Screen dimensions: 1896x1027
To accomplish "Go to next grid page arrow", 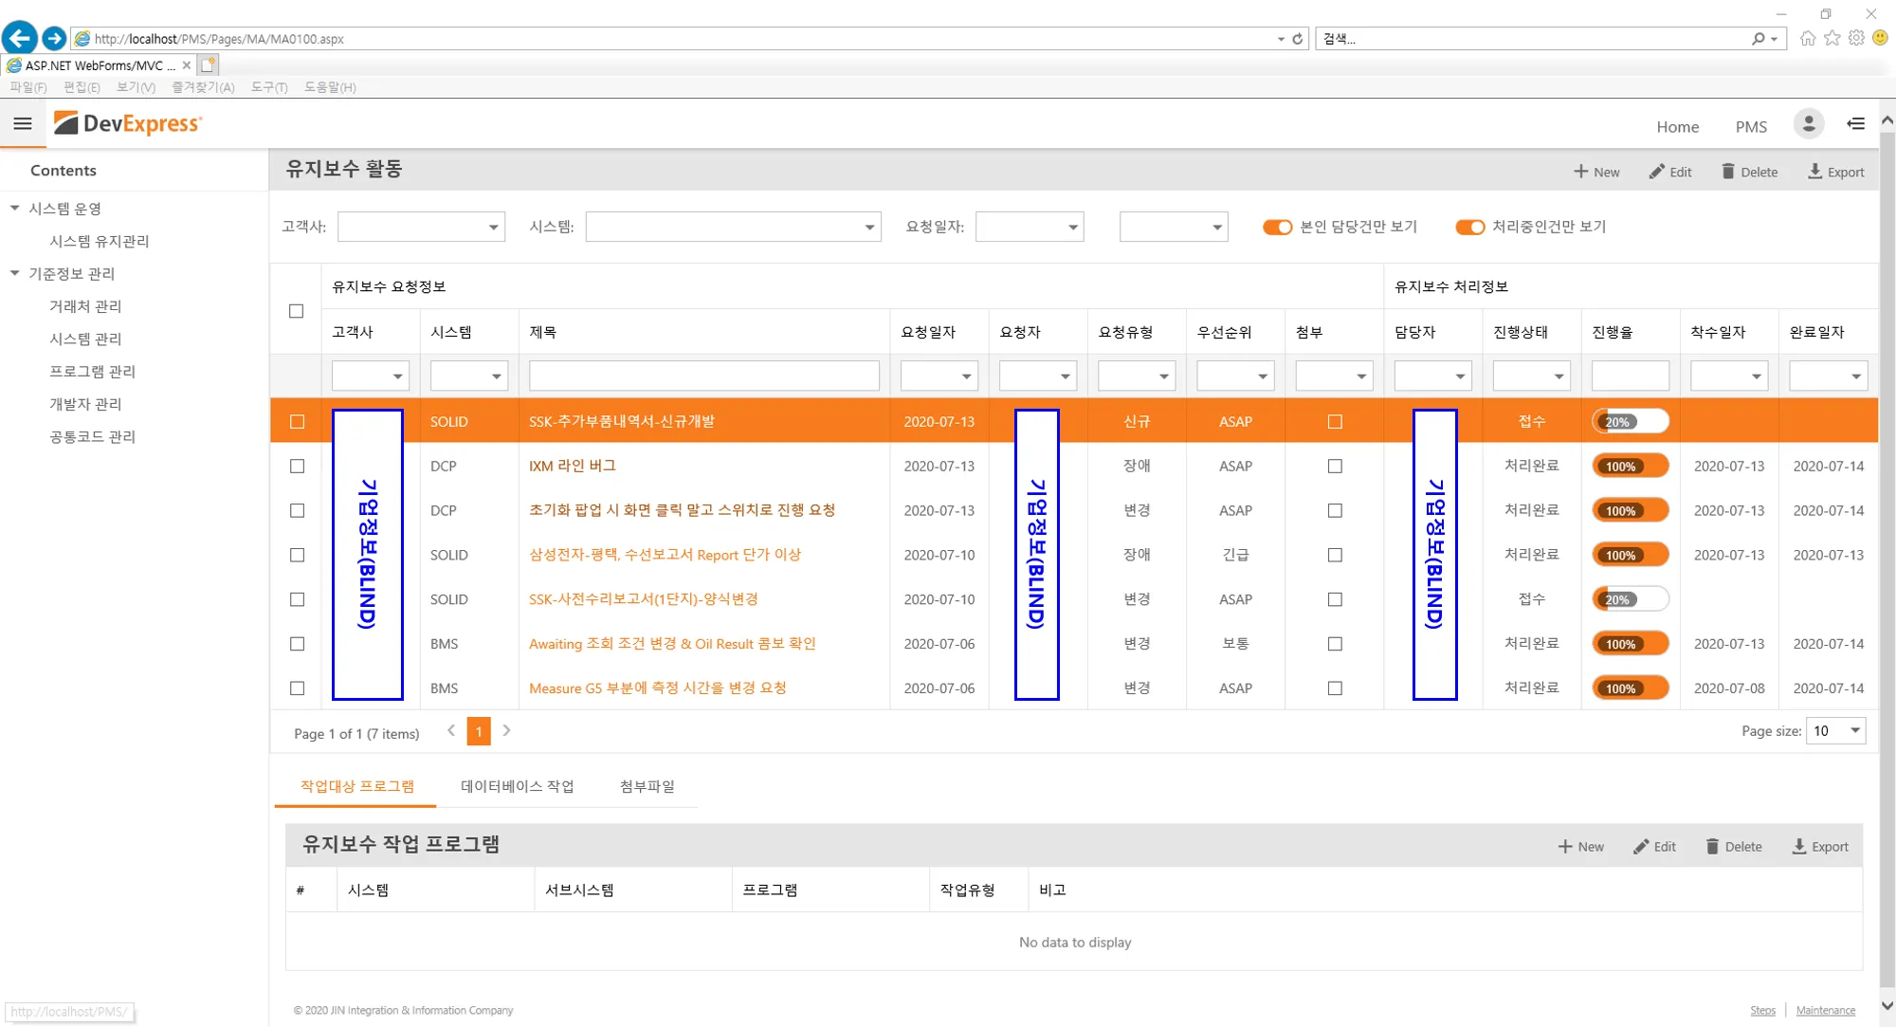I will click(506, 730).
